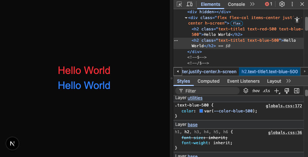Image resolution: width=308 pixels, height=157 pixels.
Task: Open the DevTools three-dot customize menu
Action: click(x=292, y=4)
